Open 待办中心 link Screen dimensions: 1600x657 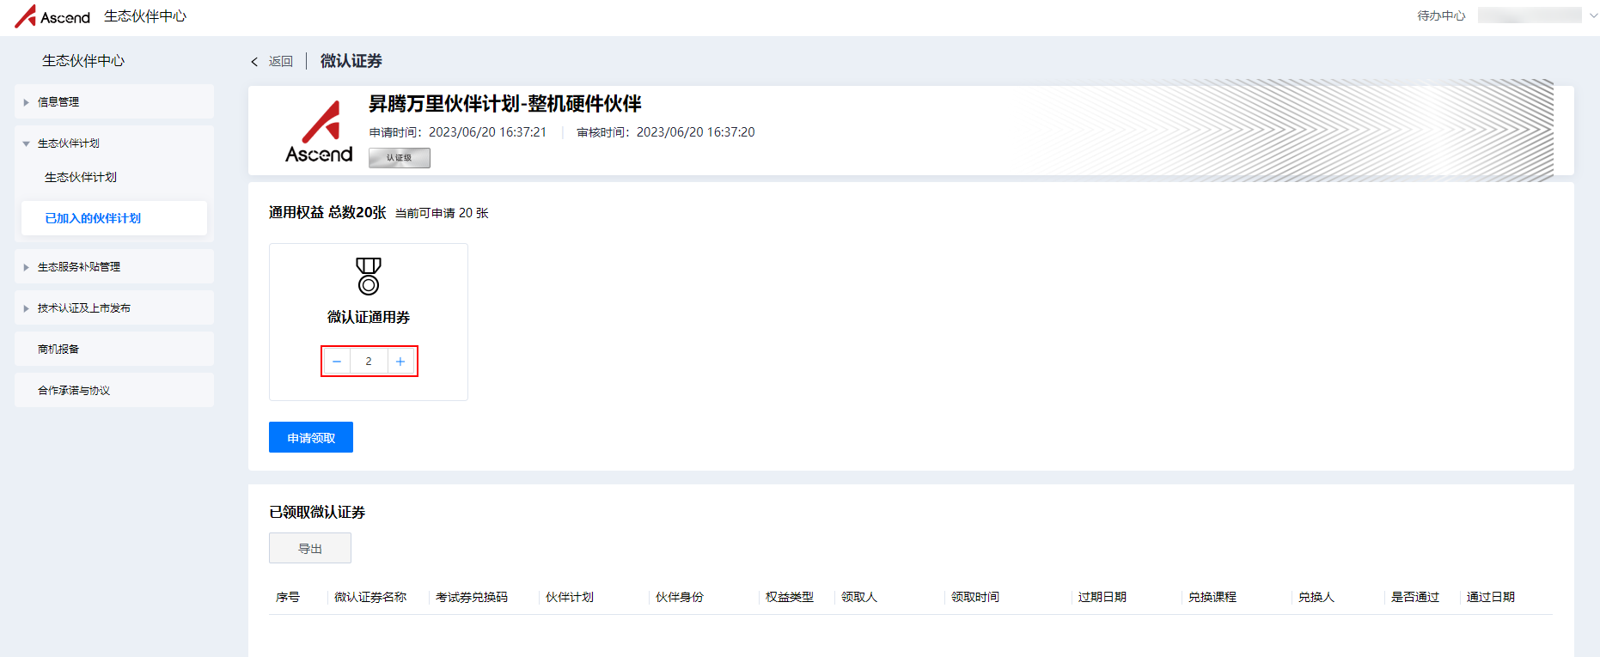1441,15
